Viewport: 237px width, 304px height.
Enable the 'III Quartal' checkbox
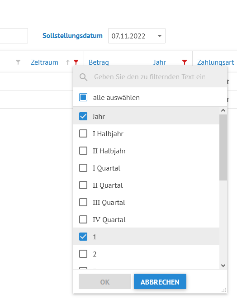[x=83, y=202]
